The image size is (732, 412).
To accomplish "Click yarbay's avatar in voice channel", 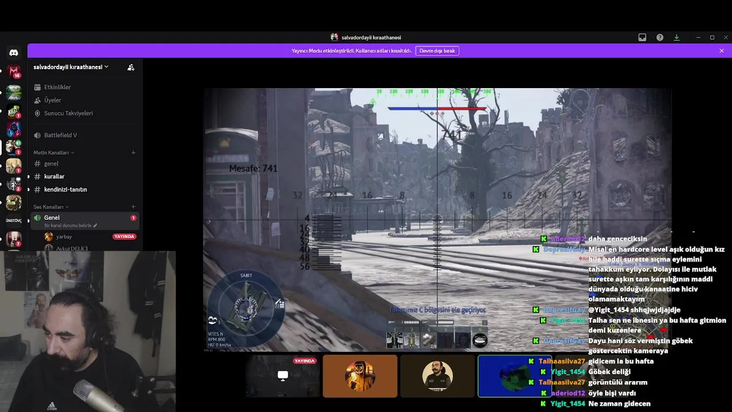I will pos(49,236).
